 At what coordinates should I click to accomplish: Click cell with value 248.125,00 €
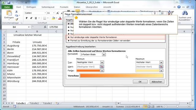pos(37,60)
